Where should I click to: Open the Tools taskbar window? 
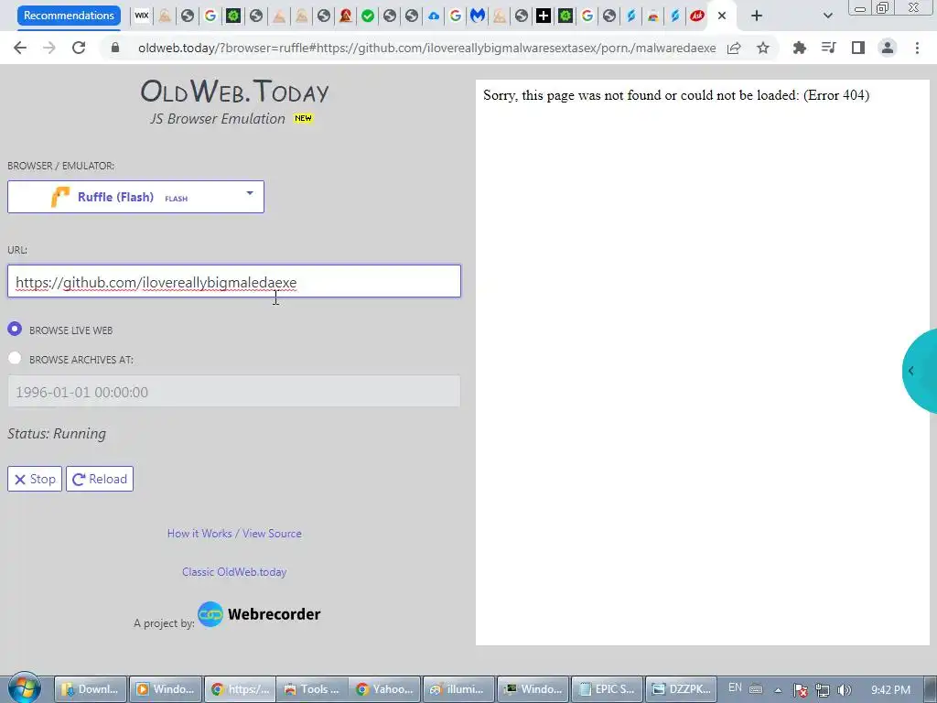coord(313,689)
